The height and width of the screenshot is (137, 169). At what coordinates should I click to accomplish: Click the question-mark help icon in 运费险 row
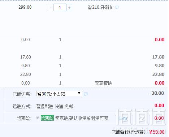[125, 119]
